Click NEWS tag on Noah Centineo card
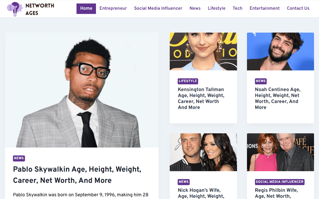Image resolution: width=319 pixels, height=199 pixels. 261,81
